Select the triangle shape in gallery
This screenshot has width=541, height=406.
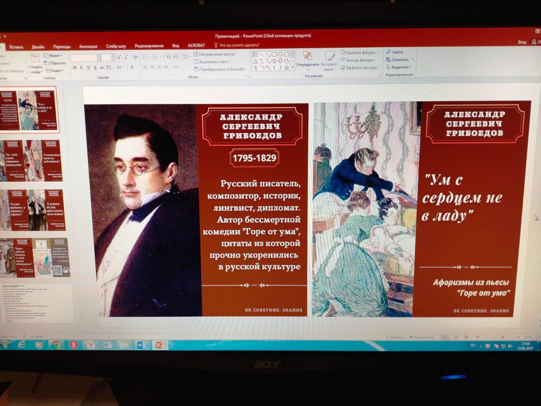click(x=256, y=61)
